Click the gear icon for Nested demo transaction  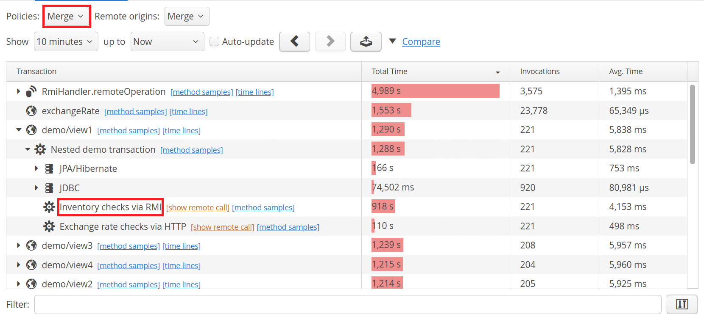point(40,149)
